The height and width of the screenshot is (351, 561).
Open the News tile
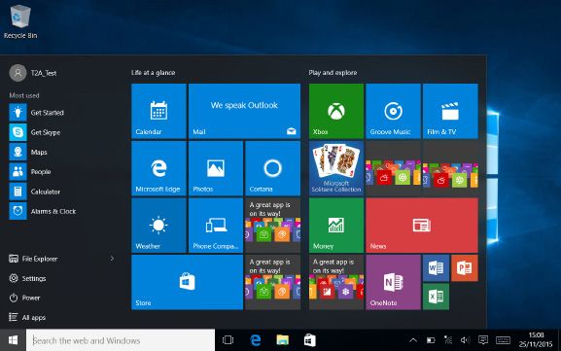click(422, 225)
